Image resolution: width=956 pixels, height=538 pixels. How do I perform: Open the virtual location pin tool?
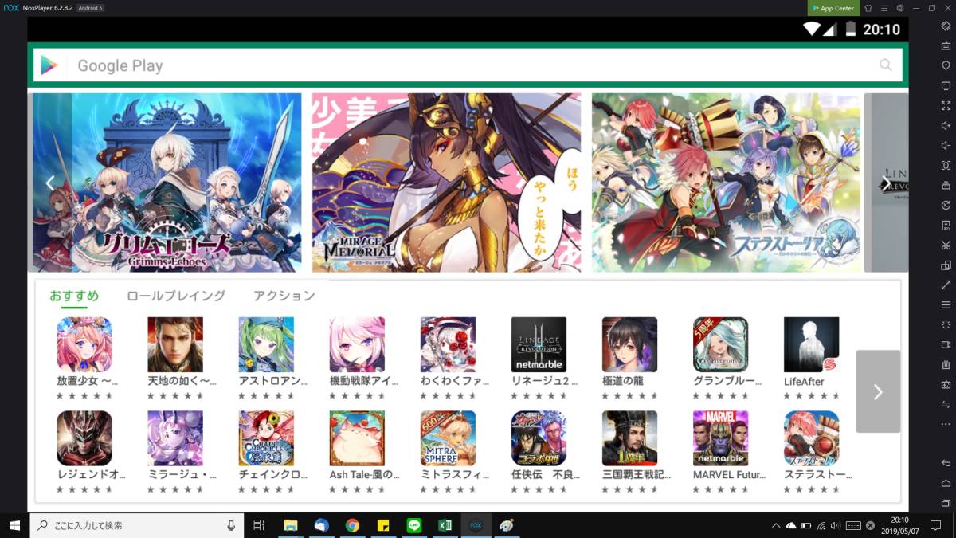946,65
